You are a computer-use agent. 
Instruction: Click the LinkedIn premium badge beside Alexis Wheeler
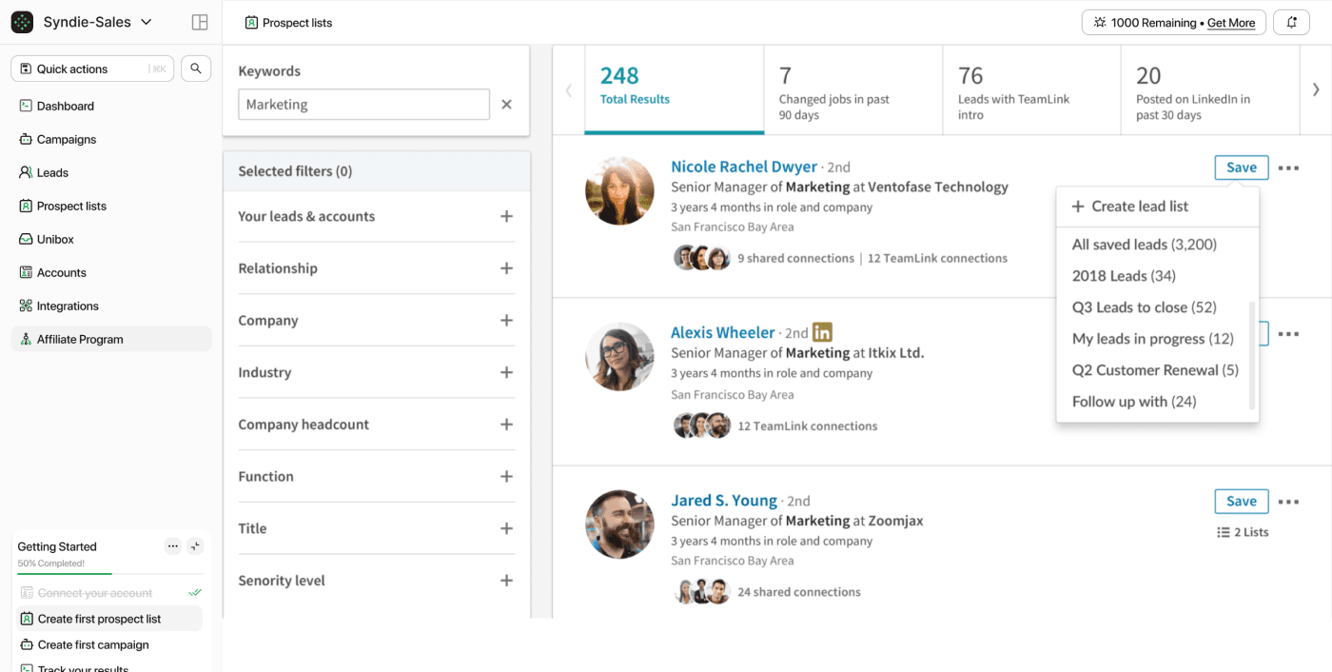822,332
